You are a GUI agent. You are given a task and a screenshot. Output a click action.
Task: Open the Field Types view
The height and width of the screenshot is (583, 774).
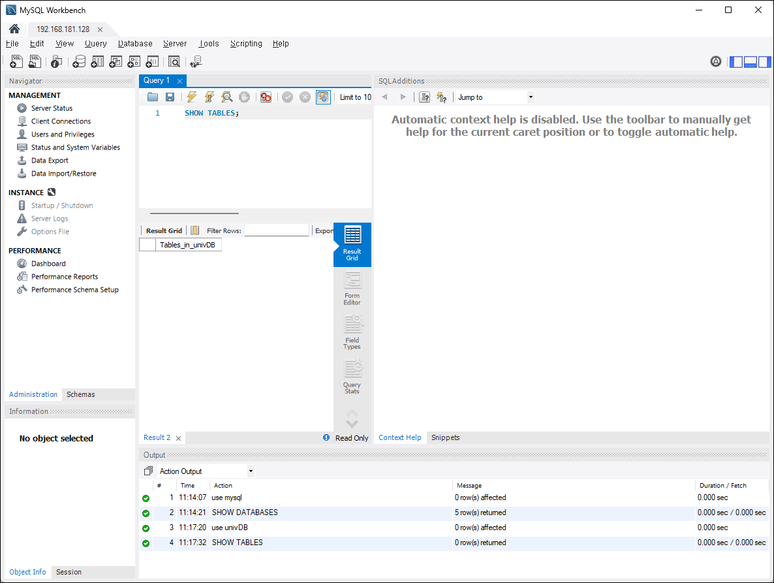pos(352,333)
